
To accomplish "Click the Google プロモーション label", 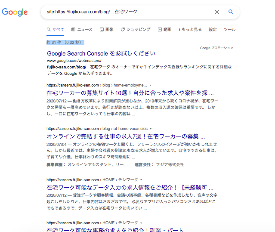I will coord(216,48).
